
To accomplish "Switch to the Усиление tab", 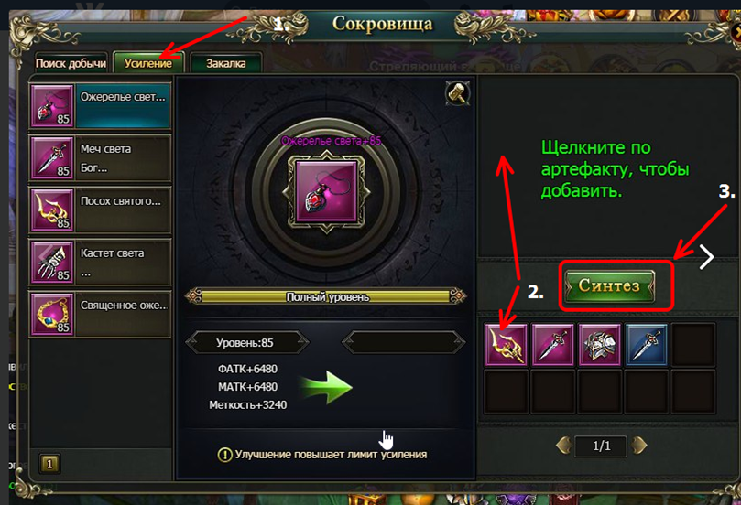I will pos(147,63).
